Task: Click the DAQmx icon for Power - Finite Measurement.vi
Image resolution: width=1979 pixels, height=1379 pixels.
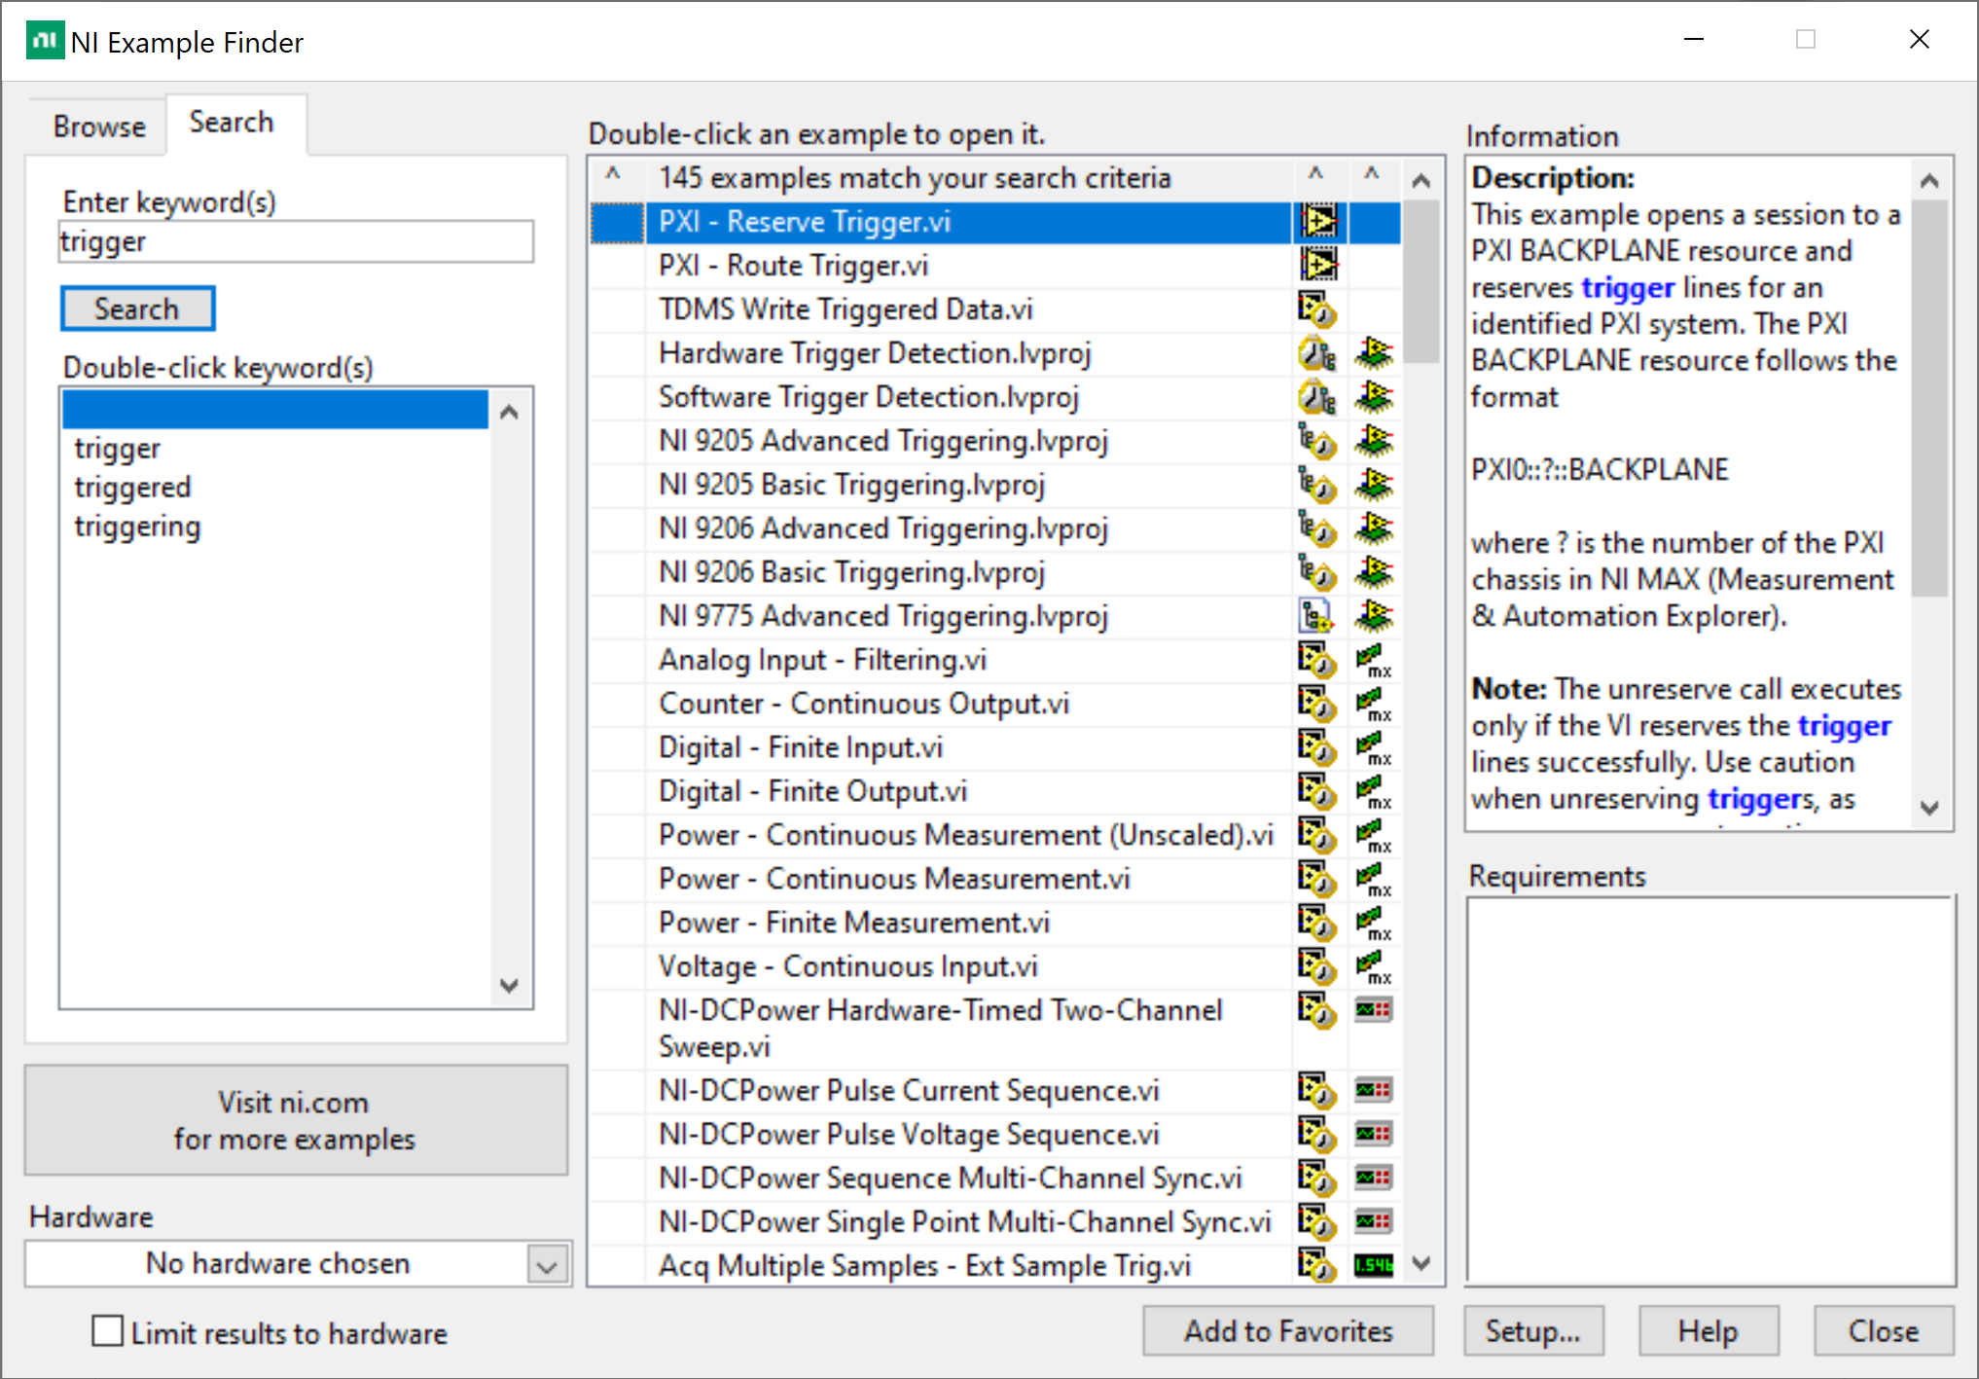Action: pos(1374,923)
